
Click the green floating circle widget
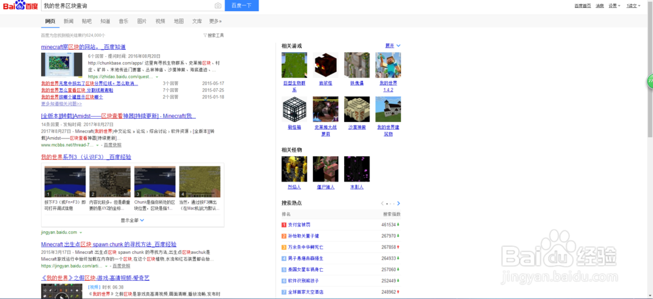(649, 81)
